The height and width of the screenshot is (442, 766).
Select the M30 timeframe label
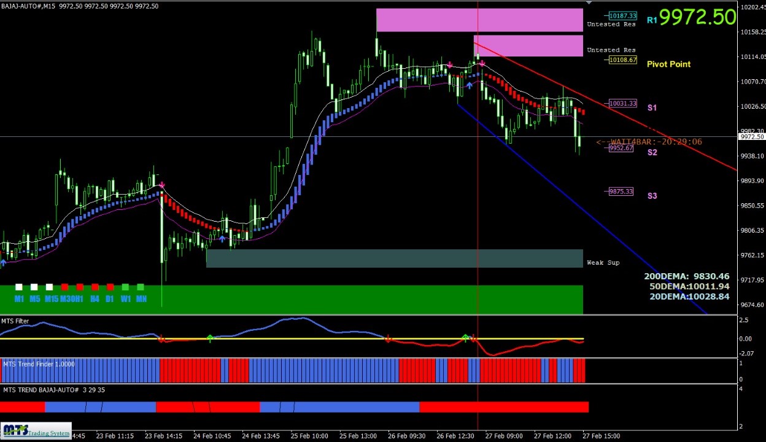click(67, 299)
